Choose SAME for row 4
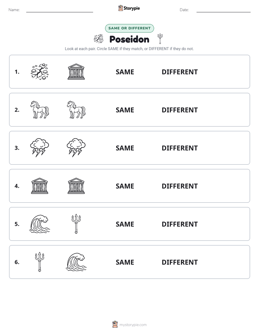 coord(125,186)
